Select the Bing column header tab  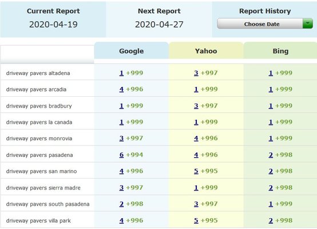point(280,50)
